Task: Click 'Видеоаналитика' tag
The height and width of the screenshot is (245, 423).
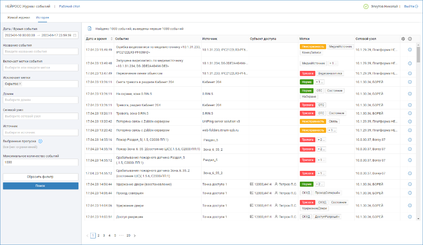Action: (x=330, y=73)
